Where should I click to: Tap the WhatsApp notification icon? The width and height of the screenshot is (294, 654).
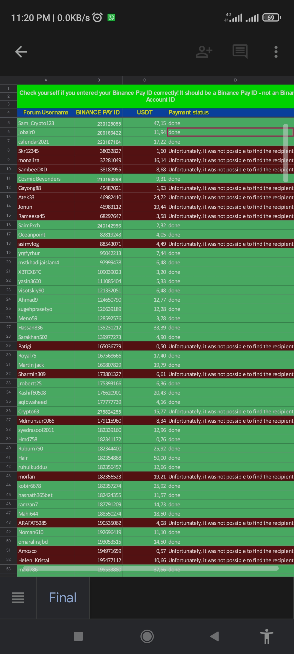tap(111, 17)
